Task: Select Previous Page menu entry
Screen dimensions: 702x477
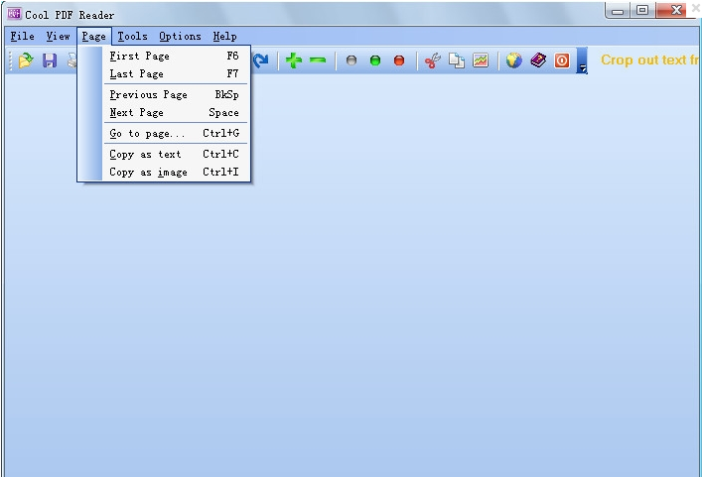Action: [x=175, y=95]
